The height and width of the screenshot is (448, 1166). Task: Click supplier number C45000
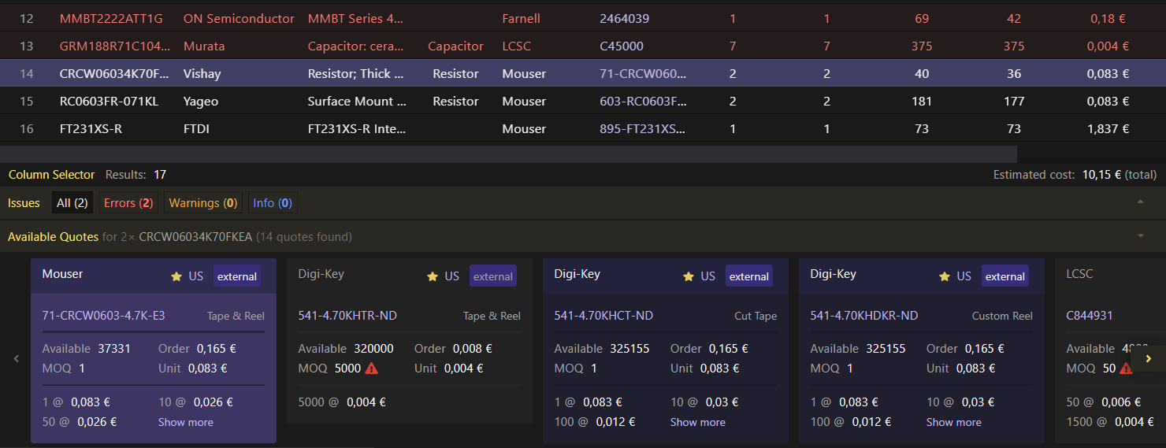coord(622,46)
